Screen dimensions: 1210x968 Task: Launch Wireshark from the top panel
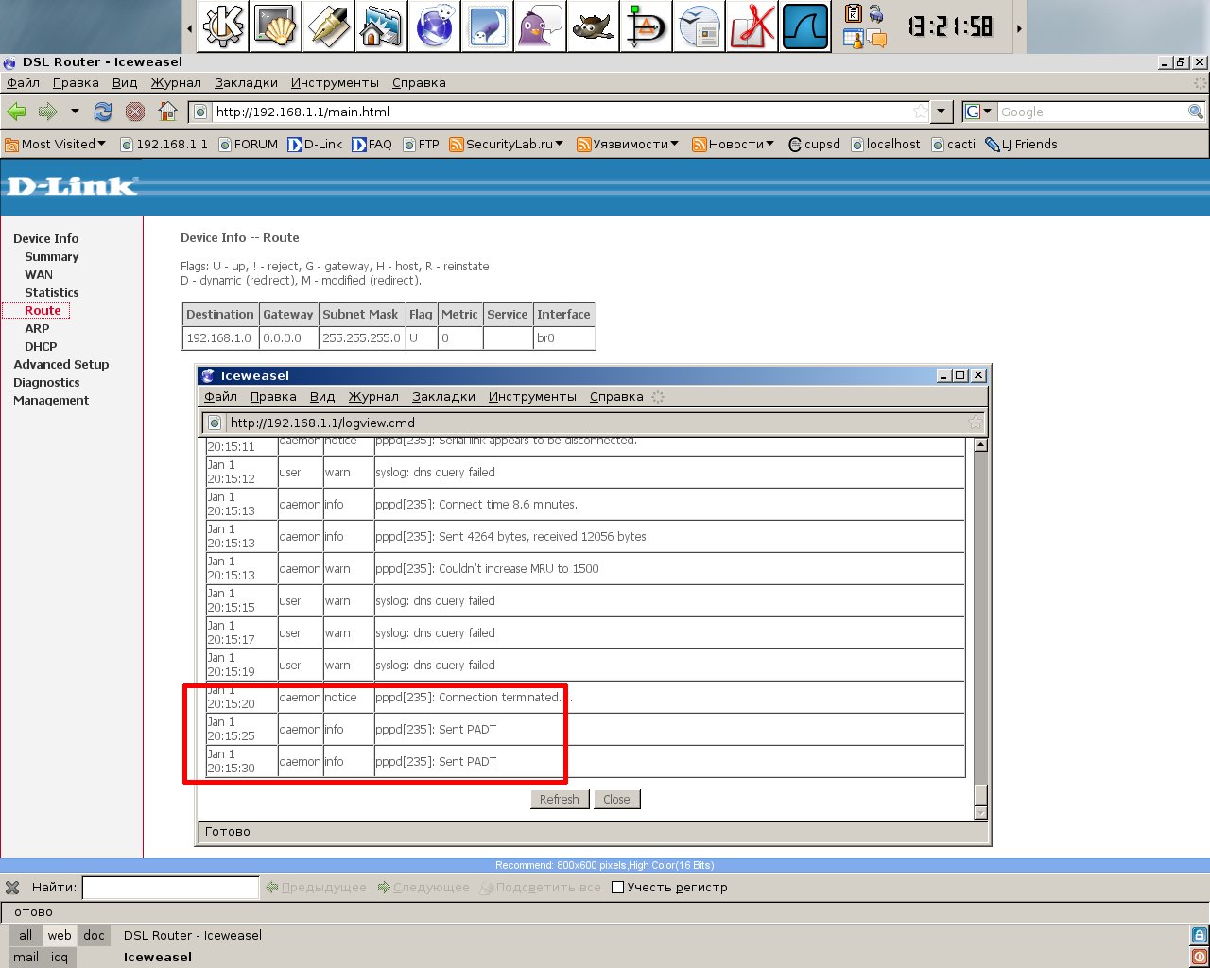[x=805, y=26]
